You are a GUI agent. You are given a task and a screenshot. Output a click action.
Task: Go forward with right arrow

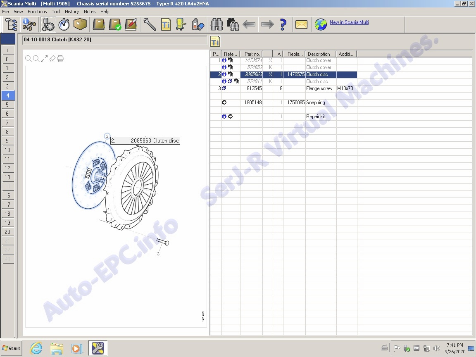click(267, 24)
